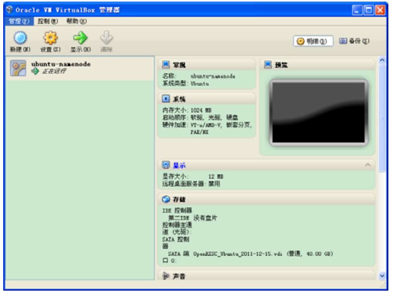Screen dimensions: 394x291
Task: Click the 预览 (Preview) section monitor icon
Action: (267, 65)
